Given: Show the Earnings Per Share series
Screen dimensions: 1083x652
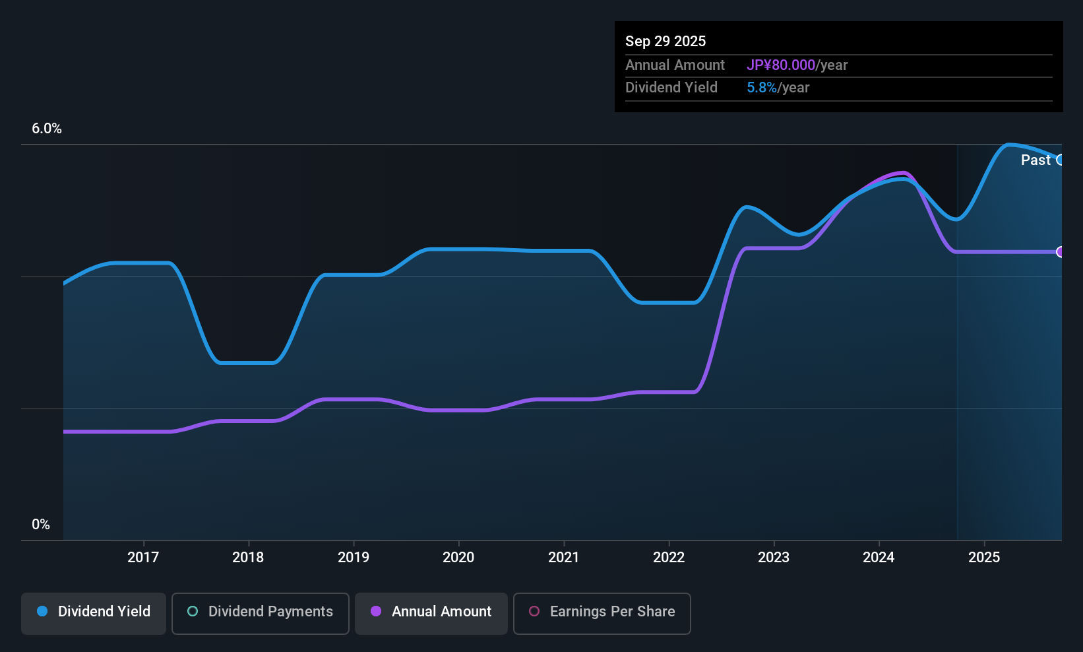Looking at the screenshot, I should [602, 613].
